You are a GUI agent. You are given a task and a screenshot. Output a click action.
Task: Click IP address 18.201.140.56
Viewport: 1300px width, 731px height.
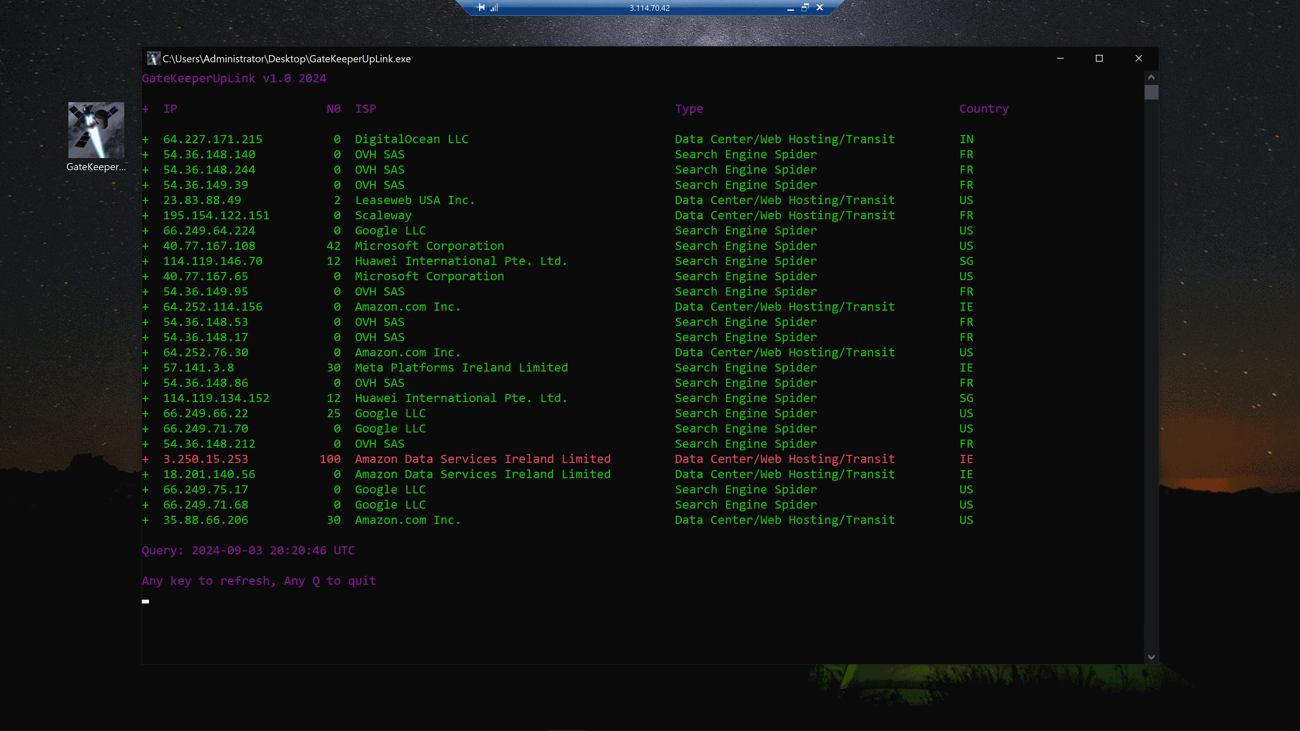point(209,474)
